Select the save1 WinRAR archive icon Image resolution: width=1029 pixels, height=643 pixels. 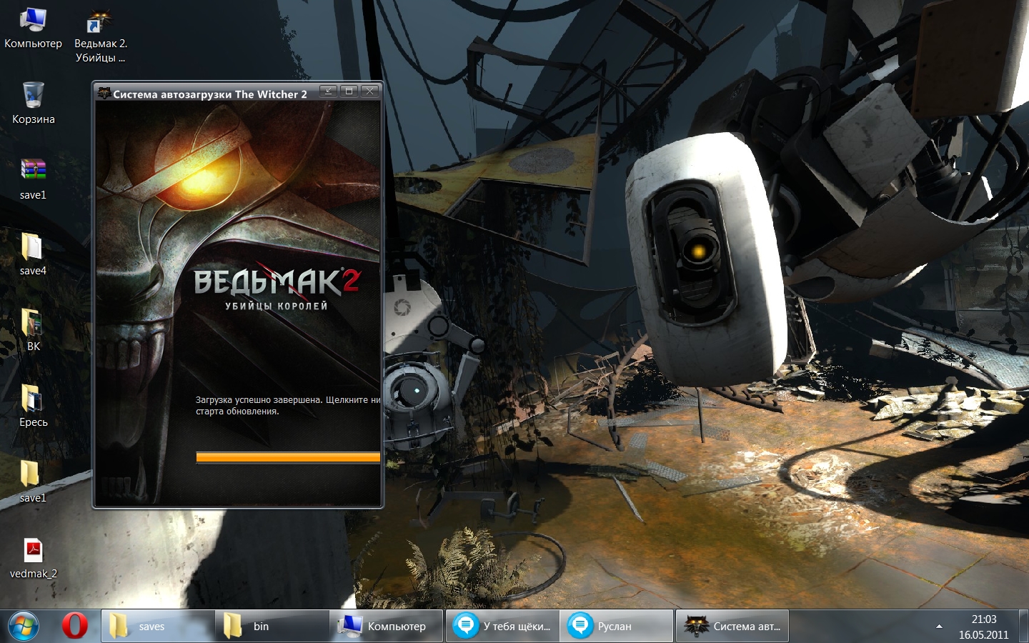(33, 179)
